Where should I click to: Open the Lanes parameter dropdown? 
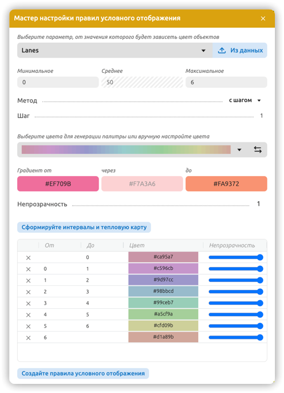pyautogui.click(x=115, y=50)
